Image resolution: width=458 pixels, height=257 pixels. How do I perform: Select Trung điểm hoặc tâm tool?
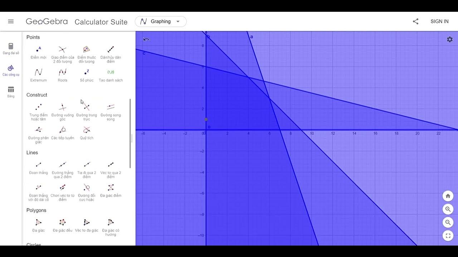(x=38, y=112)
